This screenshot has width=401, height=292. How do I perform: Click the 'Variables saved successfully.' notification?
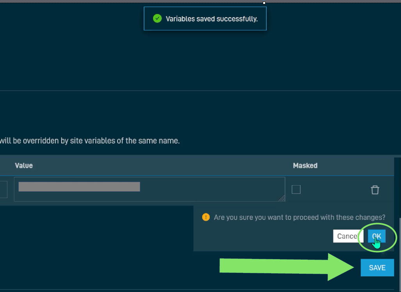205,19
